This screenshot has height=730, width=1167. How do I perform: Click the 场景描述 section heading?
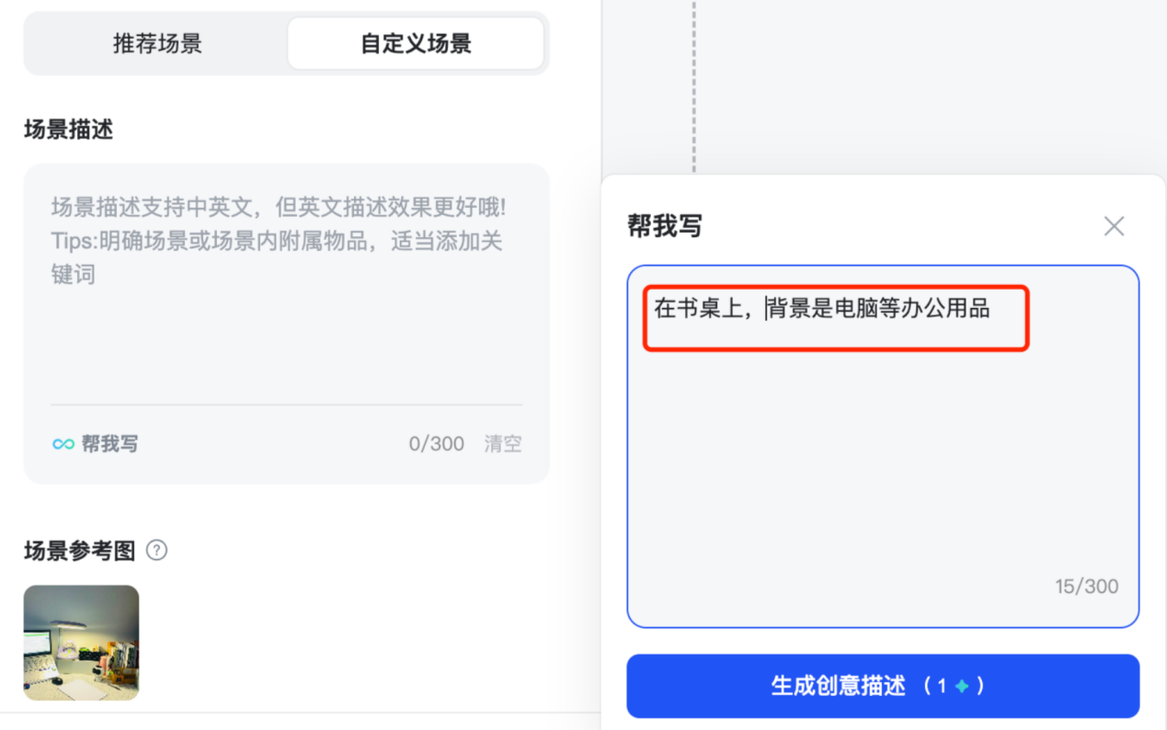[x=69, y=130]
